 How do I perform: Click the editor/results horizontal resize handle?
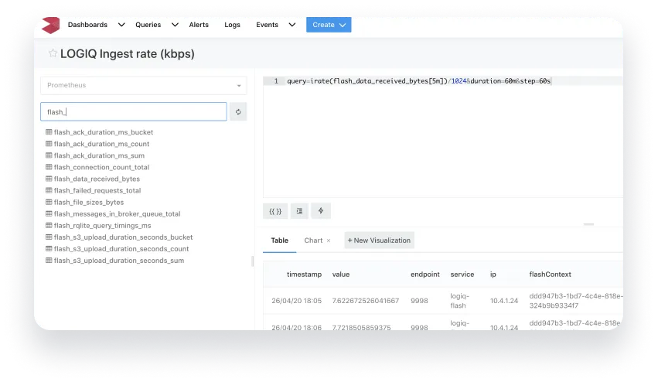[x=588, y=224]
